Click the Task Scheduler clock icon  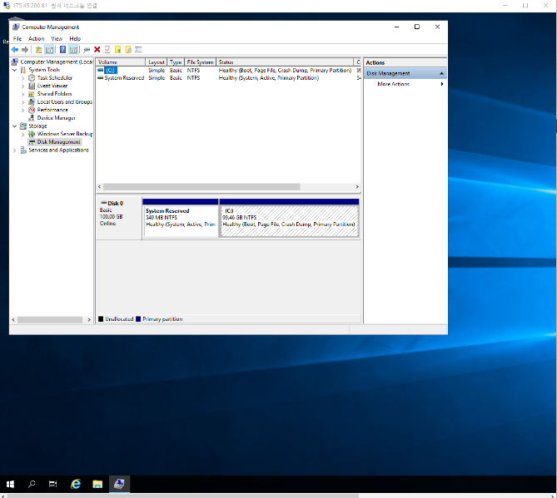tap(32, 77)
